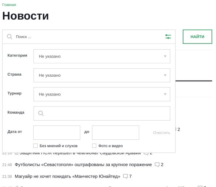Expand the Страна select box
216x187 pixels.
click(x=102, y=75)
